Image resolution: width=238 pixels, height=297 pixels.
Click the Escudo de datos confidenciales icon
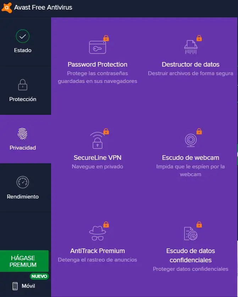tap(190, 233)
